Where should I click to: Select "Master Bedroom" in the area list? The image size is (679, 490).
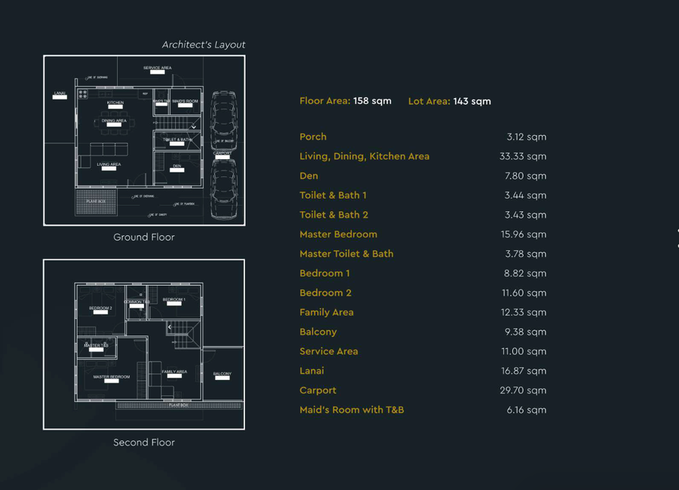pyautogui.click(x=338, y=234)
